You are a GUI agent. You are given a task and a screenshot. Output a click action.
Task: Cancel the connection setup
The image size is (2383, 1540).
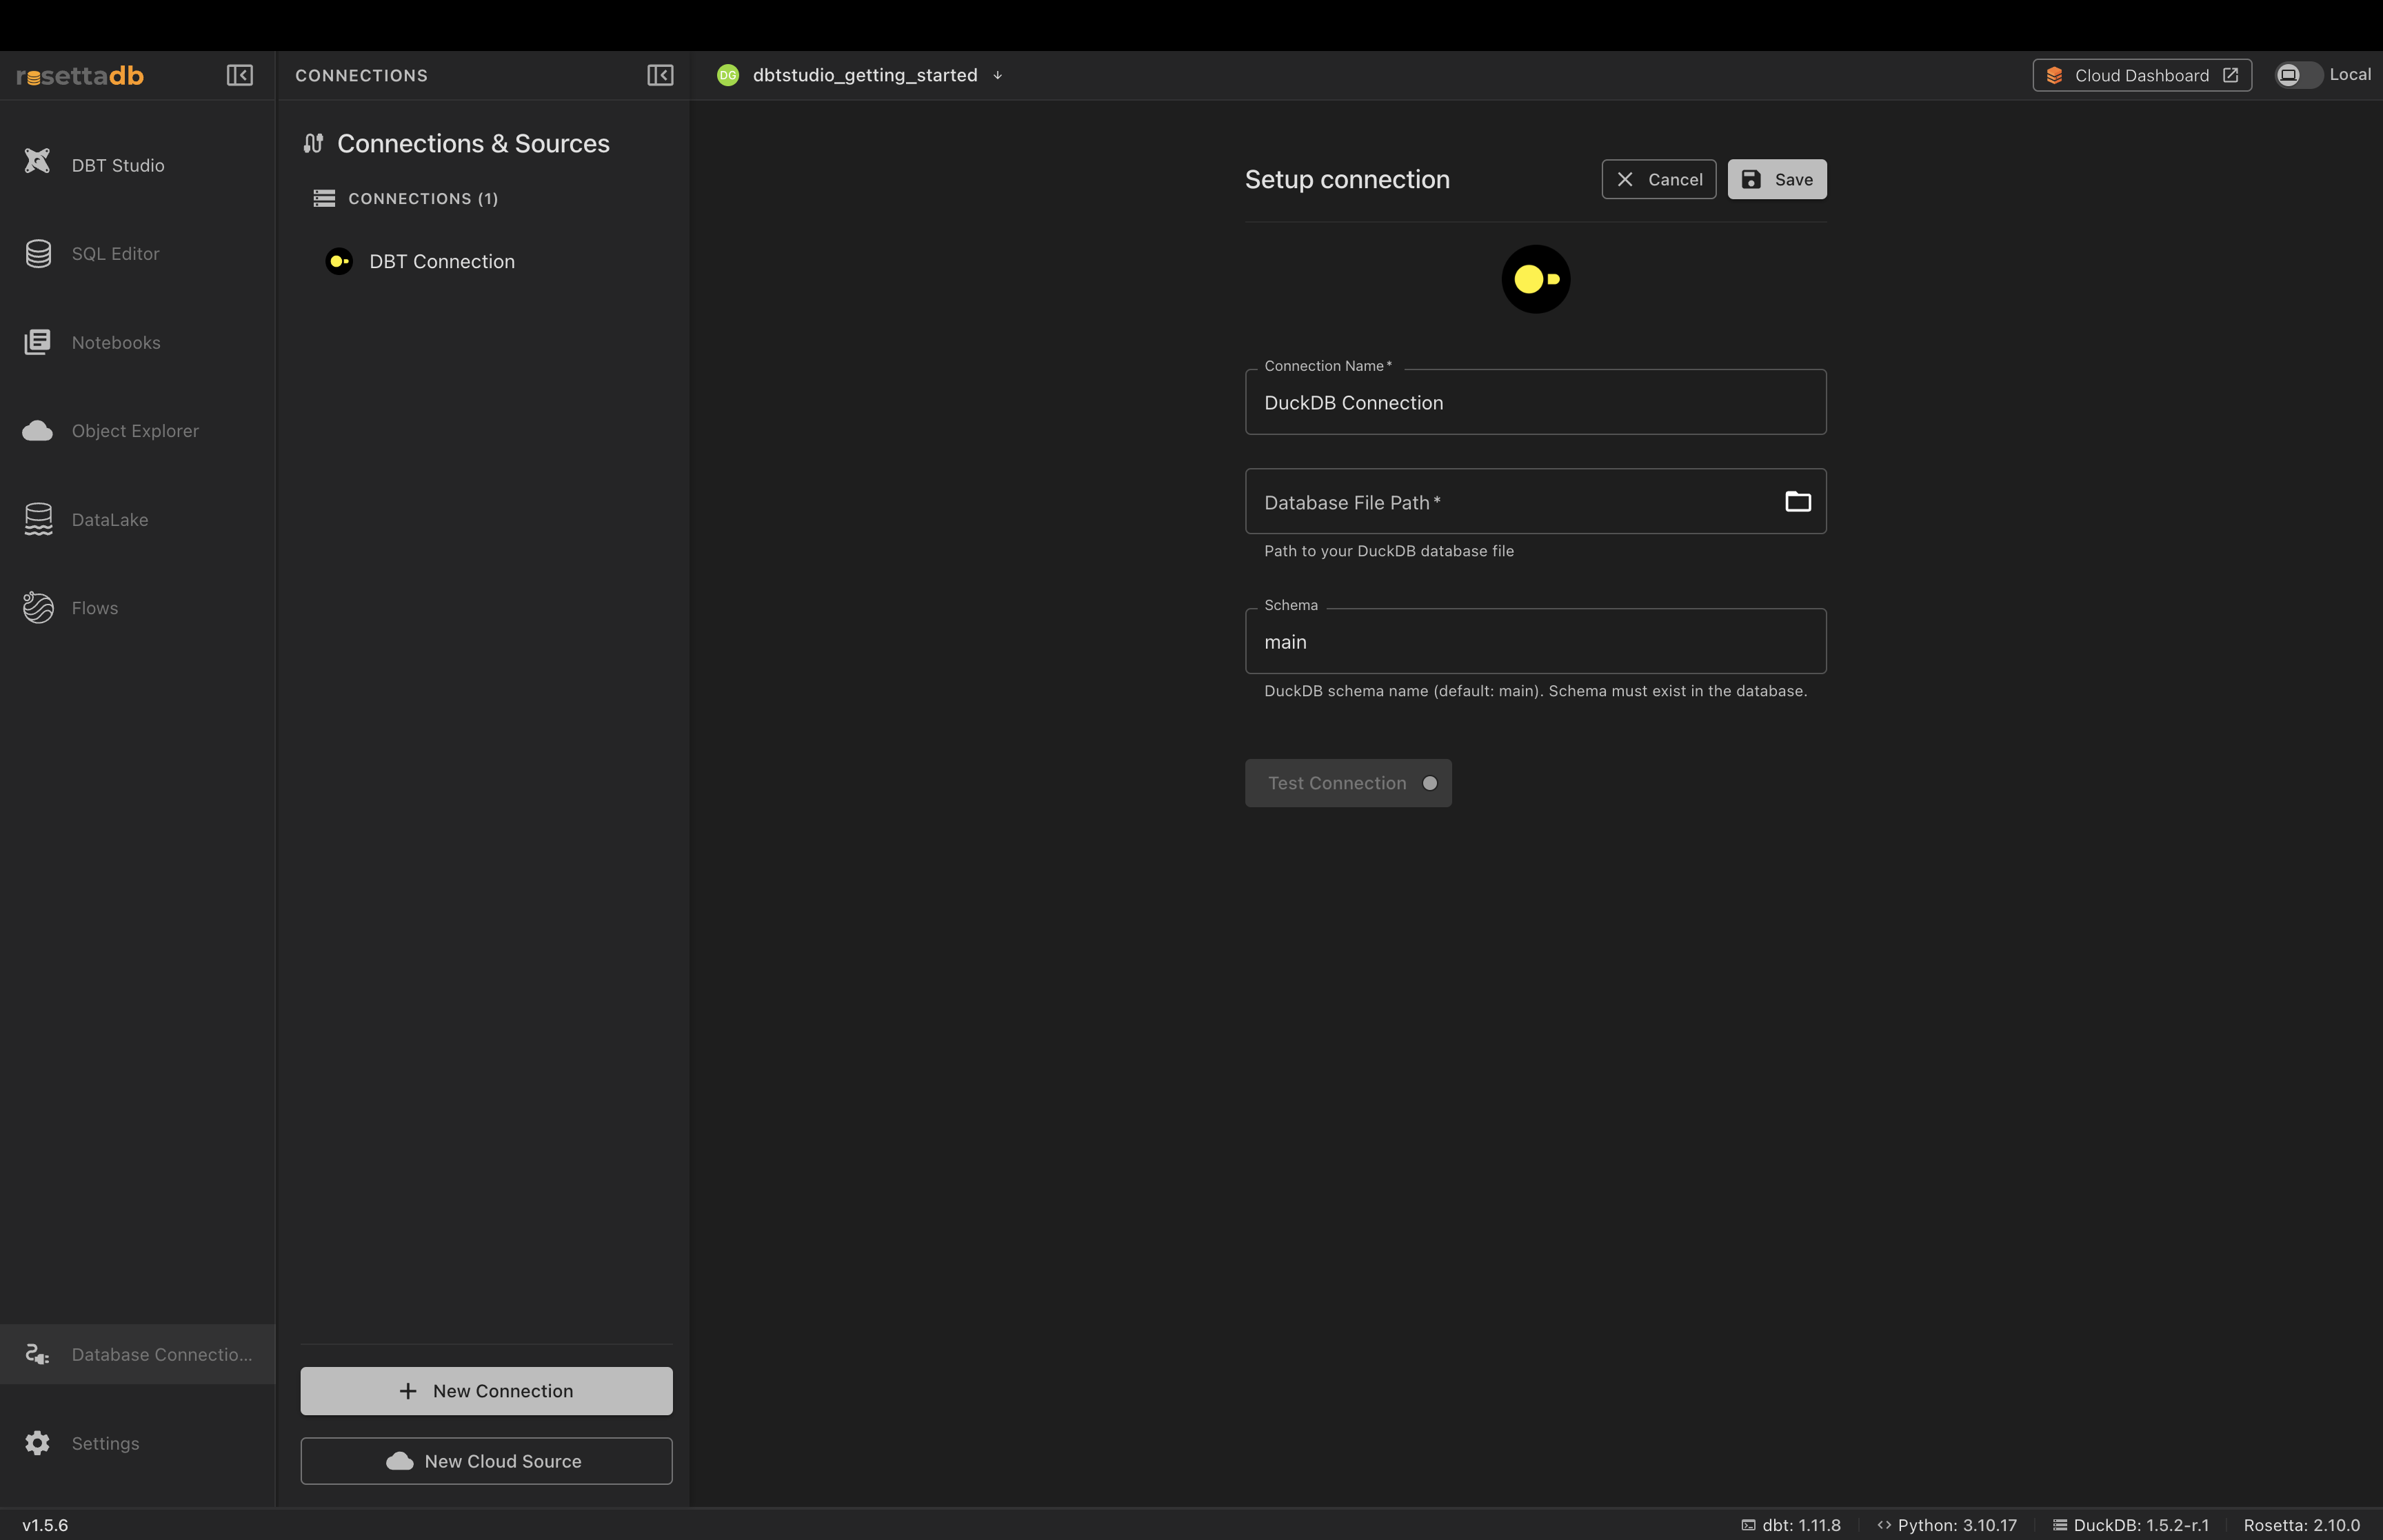click(1658, 179)
